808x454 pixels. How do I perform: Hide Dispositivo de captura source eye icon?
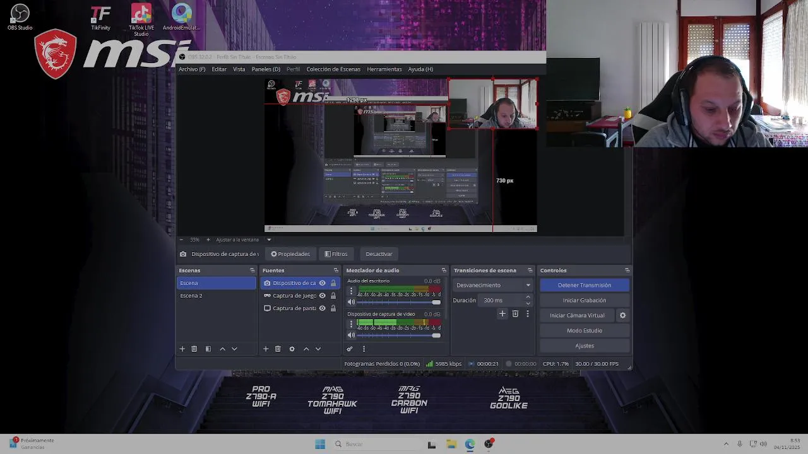pyautogui.click(x=323, y=283)
